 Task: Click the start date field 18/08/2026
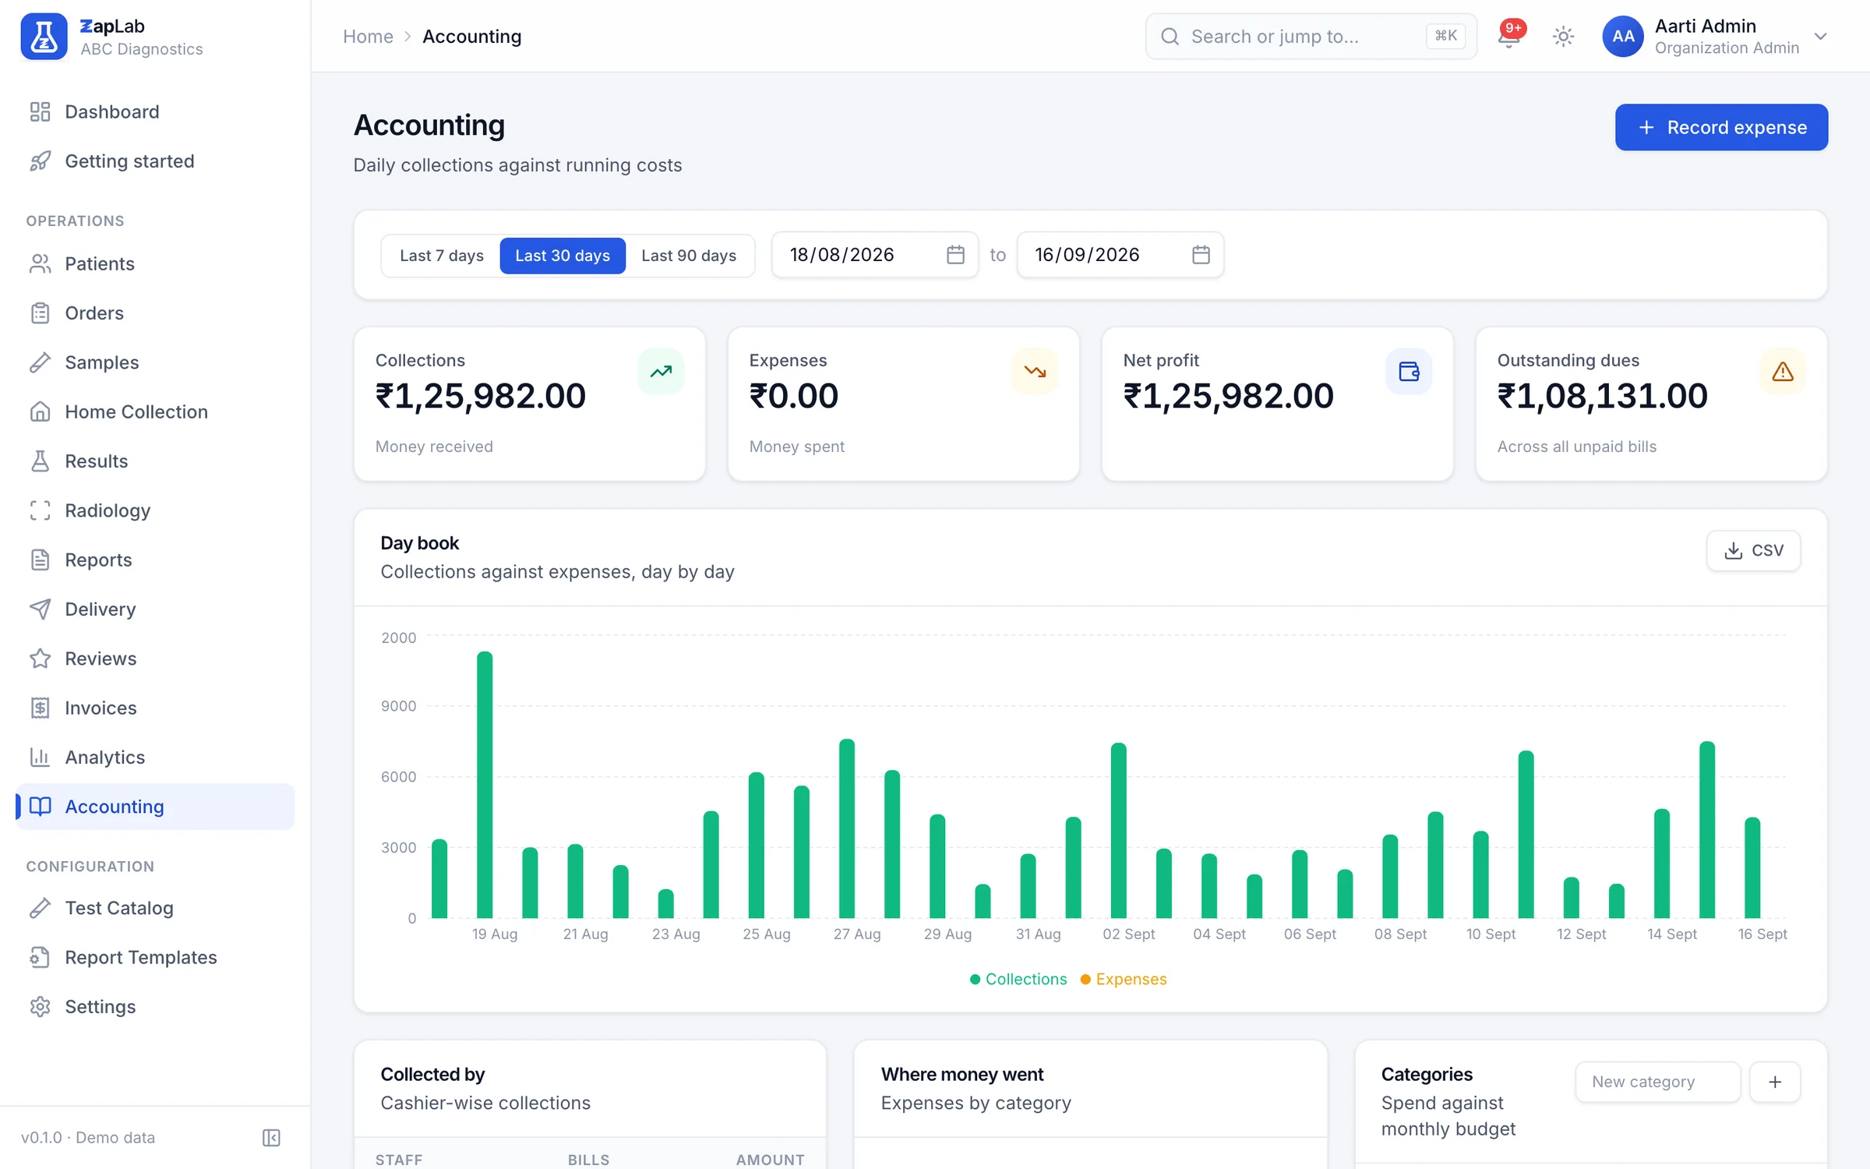pyautogui.click(x=874, y=255)
